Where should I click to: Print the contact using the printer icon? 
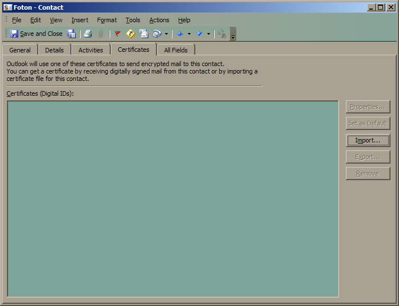click(x=87, y=34)
